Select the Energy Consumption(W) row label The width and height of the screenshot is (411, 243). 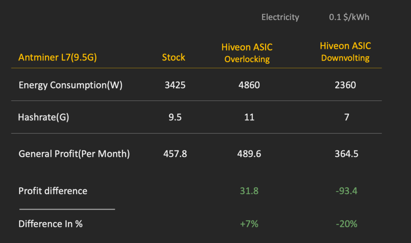point(70,85)
